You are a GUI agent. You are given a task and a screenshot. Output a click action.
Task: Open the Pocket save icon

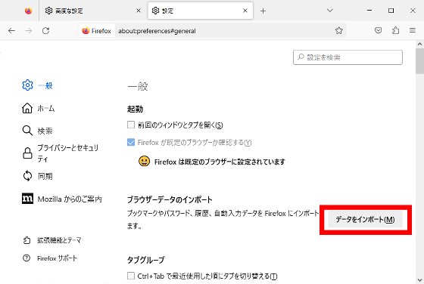378,30
